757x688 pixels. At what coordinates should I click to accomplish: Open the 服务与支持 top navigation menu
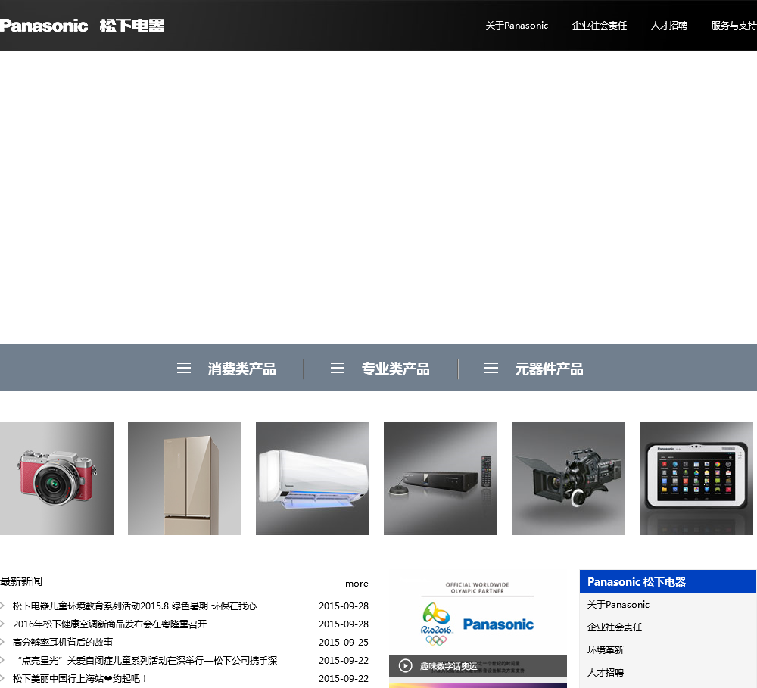pyautogui.click(x=734, y=26)
